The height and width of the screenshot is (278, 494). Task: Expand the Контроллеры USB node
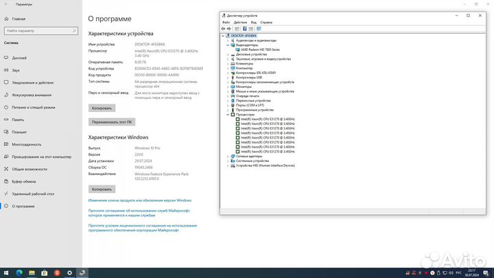pos(228,78)
